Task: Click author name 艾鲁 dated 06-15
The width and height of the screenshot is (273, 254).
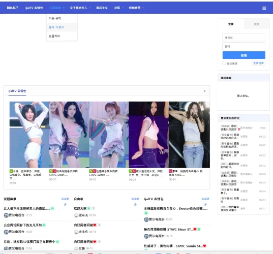Action: (x=82, y=248)
